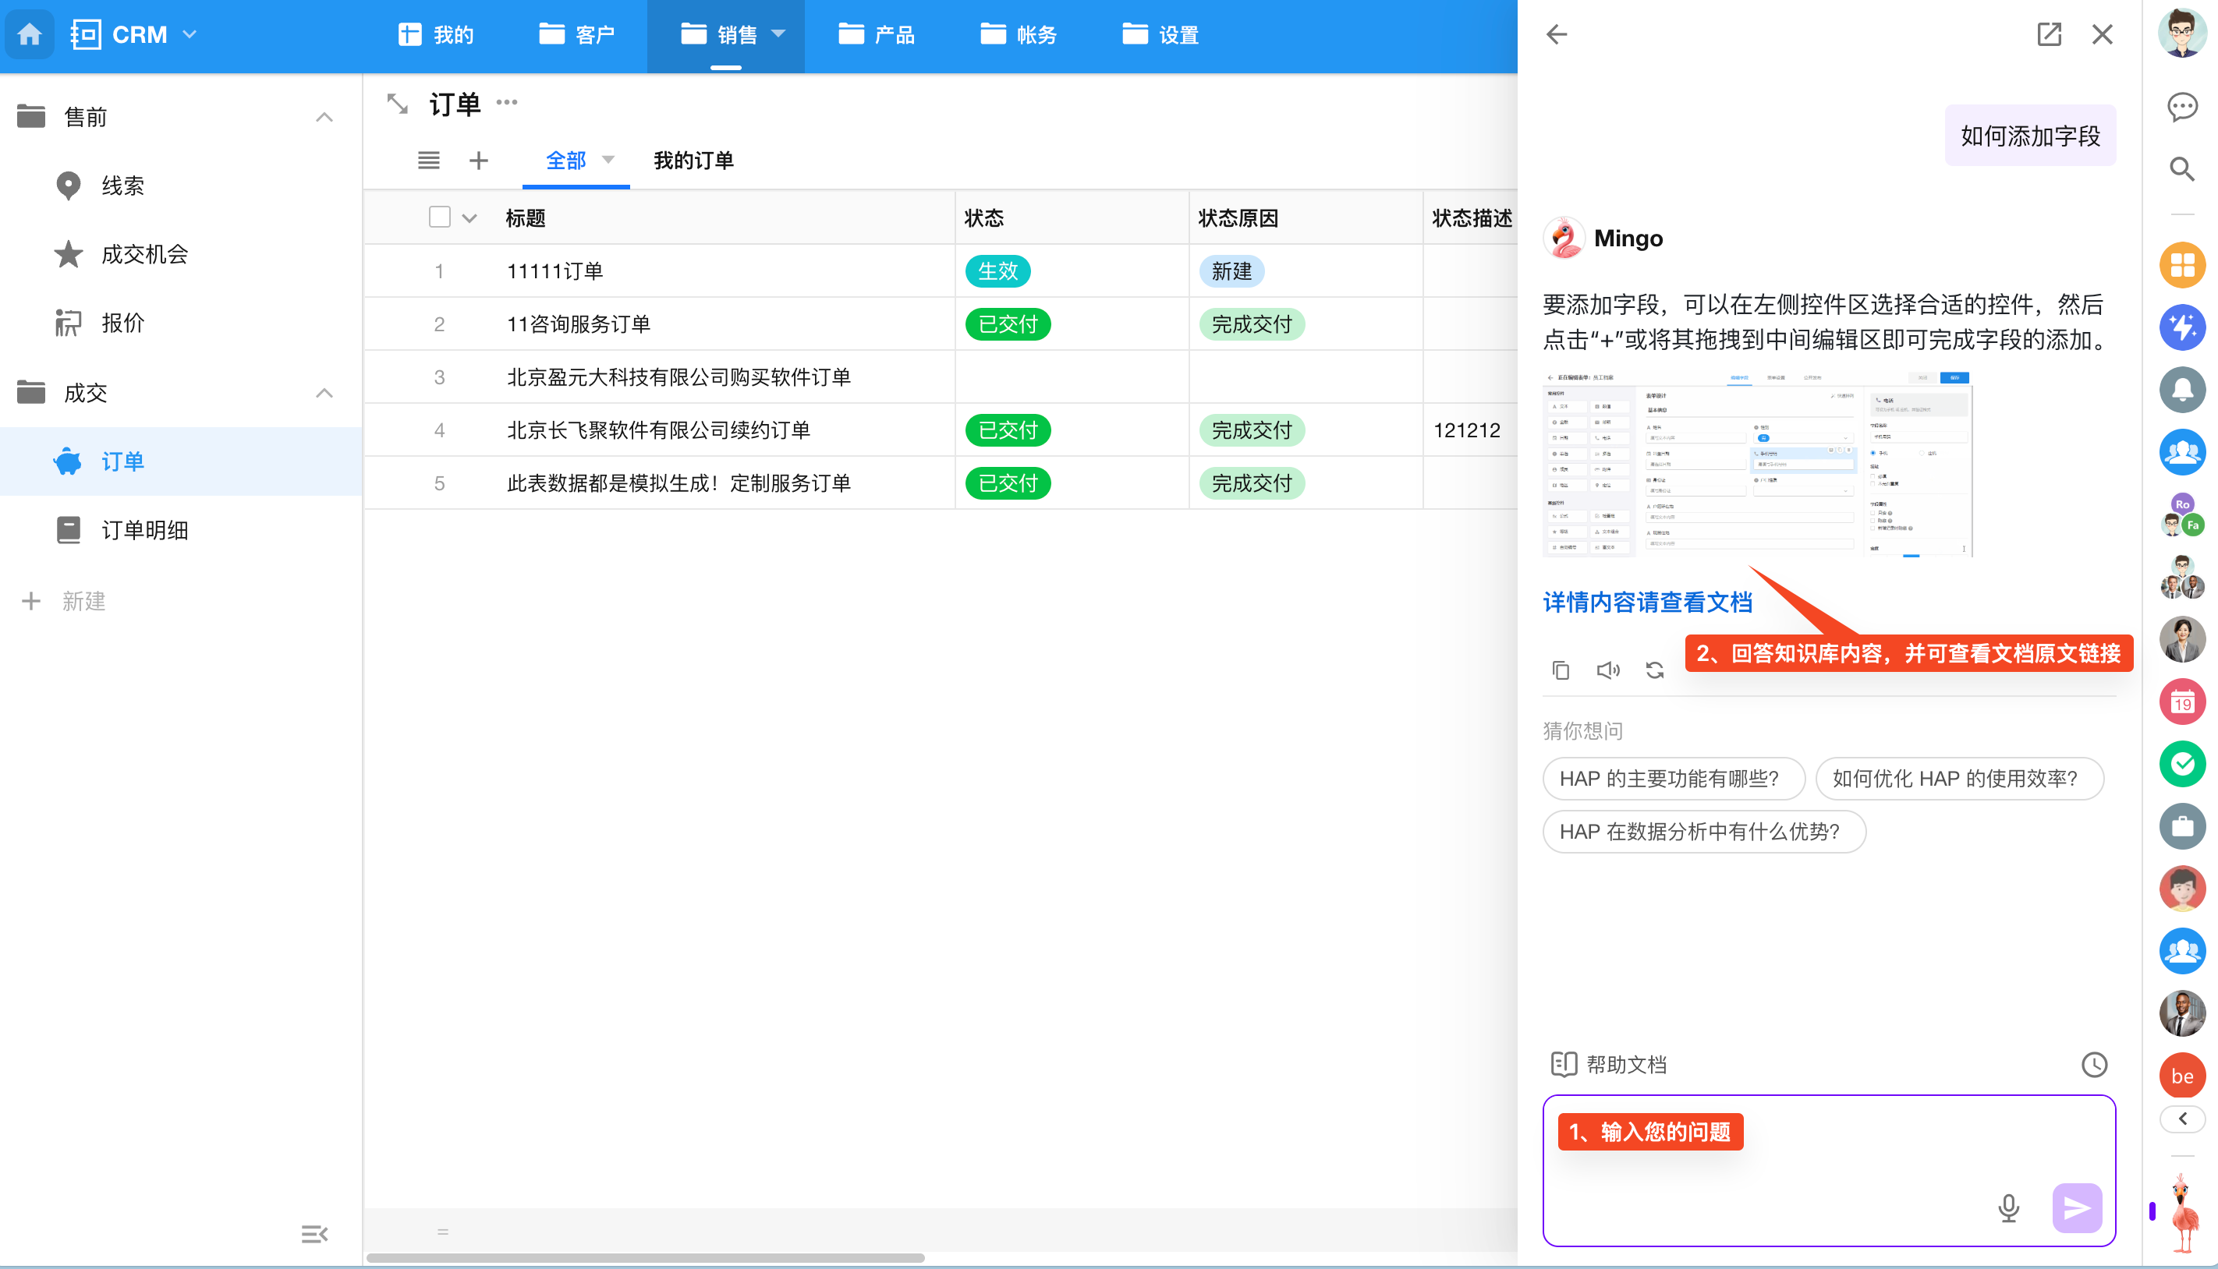
Task: Switch to the 我的订单 view tab
Action: click(x=693, y=161)
